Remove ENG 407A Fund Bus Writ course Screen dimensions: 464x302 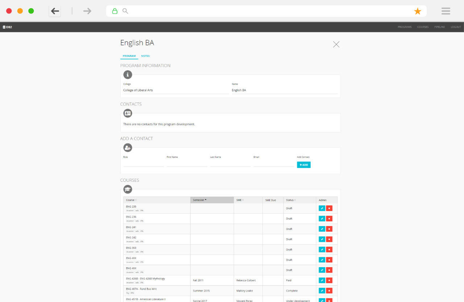[x=329, y=291]
